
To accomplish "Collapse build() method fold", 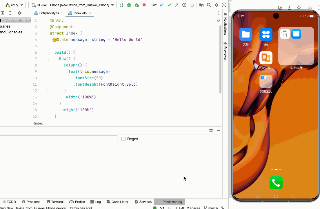I will click(x=48, y=53).
